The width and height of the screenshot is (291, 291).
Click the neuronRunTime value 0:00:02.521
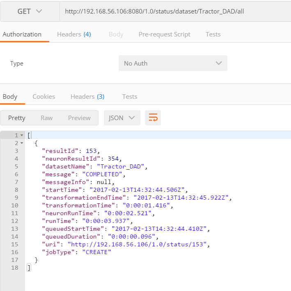[128, 213]
